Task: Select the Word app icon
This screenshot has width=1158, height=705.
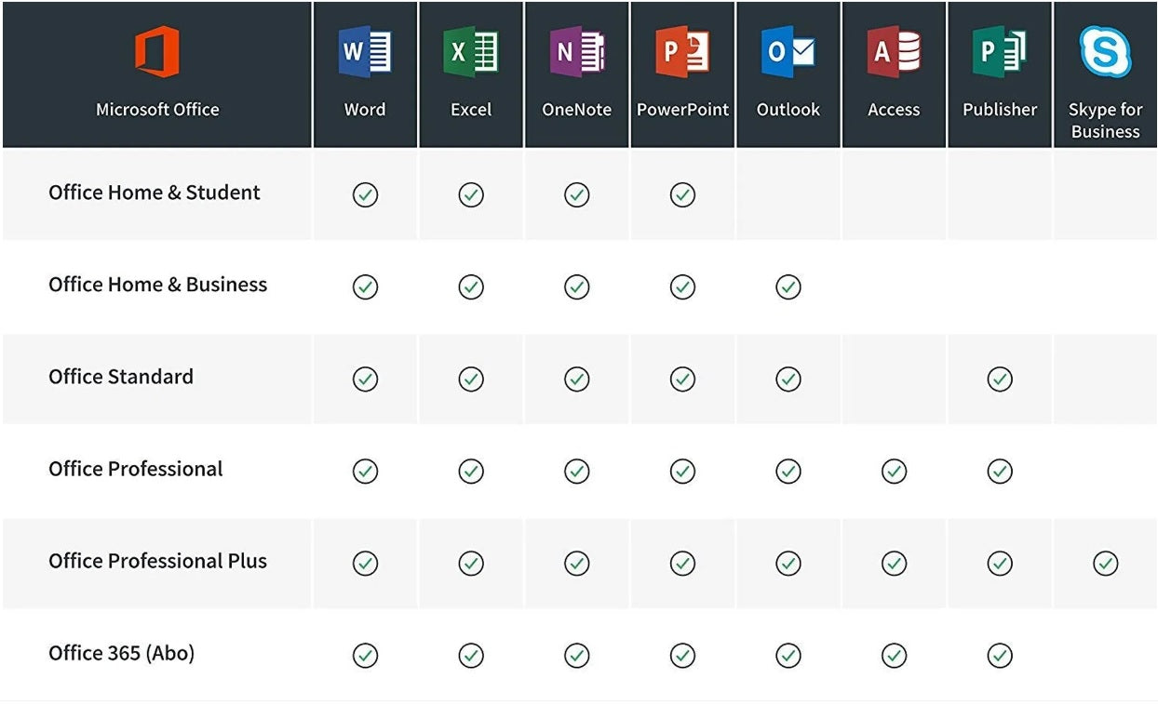Action: (x=365, y=51)
